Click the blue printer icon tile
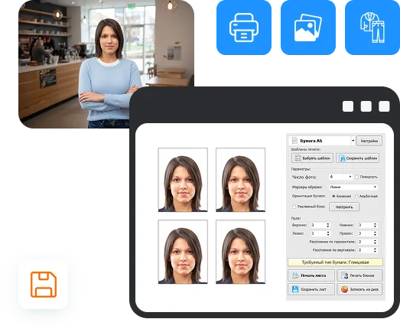Screen dimensions: 400x332 [x=244, y=28]
